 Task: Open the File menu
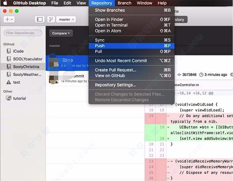click(54, 3)
